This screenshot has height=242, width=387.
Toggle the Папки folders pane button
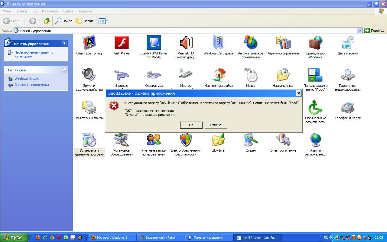coord(84,21)
